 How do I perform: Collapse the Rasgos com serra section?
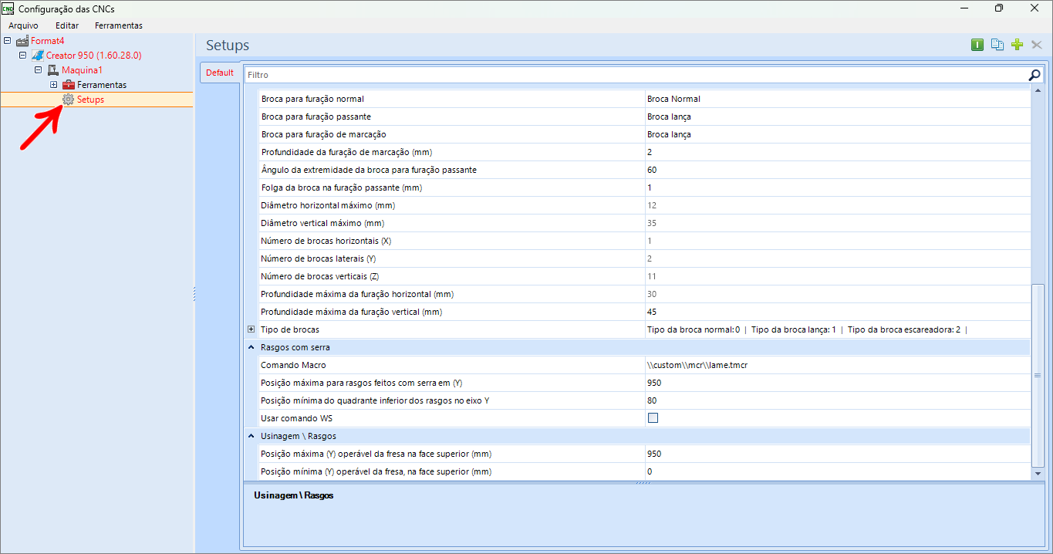pos(251,348)
